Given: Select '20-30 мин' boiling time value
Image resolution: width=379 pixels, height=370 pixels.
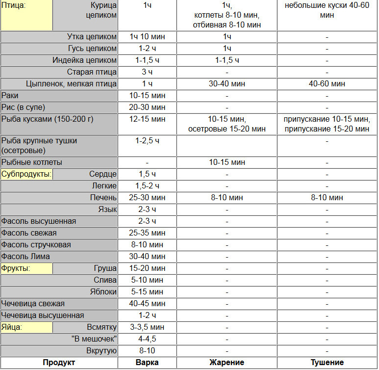Looking at the screenshot, I should 147,107.
